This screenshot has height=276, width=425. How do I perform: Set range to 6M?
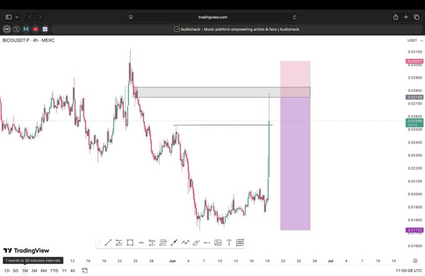pos(44,270)
